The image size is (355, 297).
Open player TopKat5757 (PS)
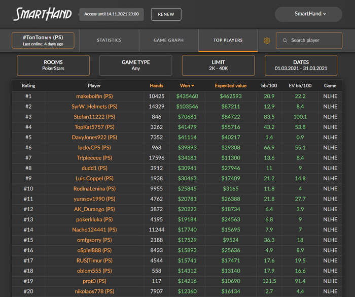(94, 127)
